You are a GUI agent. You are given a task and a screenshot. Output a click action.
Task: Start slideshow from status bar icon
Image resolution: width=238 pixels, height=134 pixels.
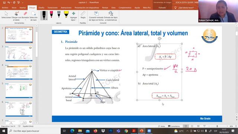[205, 126]
